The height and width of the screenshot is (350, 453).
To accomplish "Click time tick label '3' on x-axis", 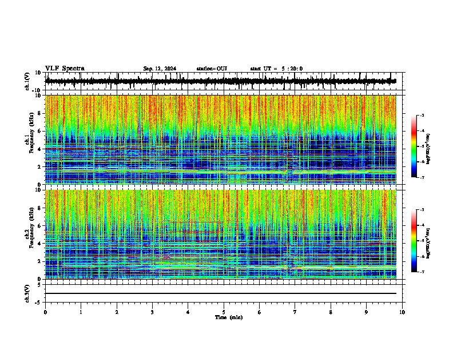I will (x=152, y=312).
